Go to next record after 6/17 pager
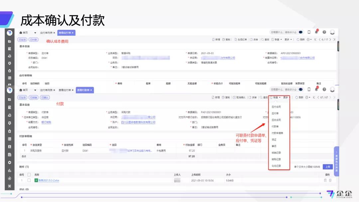Image resolution: width=359 pixels, height=202 pixels. coord(331,39)
